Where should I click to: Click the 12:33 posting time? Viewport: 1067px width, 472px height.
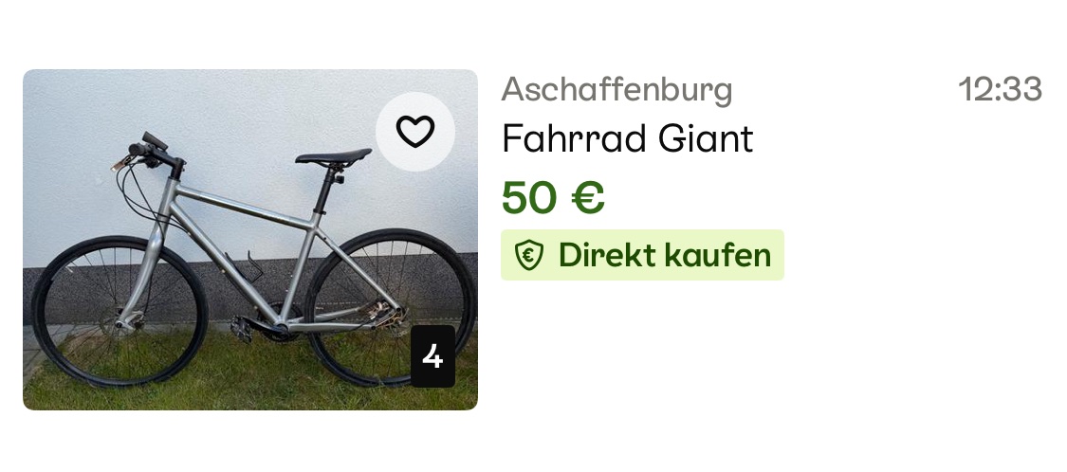click(1000, 89)
